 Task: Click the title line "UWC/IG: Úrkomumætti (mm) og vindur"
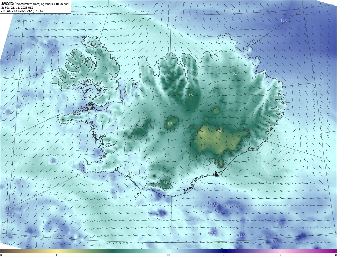(x=35, y=3)
